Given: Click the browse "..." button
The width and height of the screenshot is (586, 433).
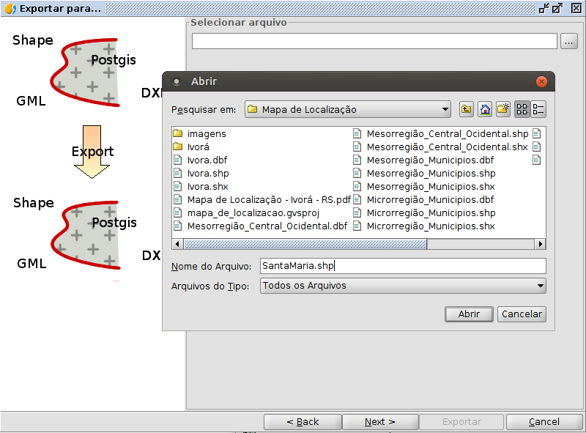Looking at the screenshot, I should pyautogui.click(x=569, y=42).
